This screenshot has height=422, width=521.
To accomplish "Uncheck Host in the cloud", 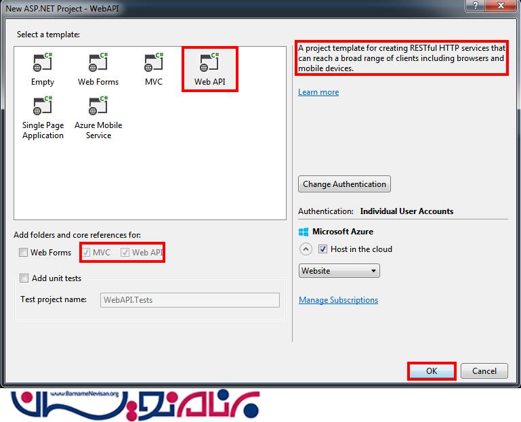I will pyautogui.click(x=322, y=249).
